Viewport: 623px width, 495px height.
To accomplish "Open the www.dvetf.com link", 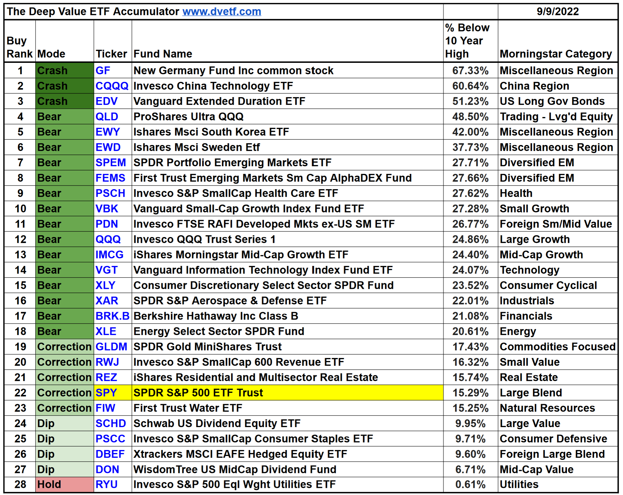I will [x=222, y=12].
